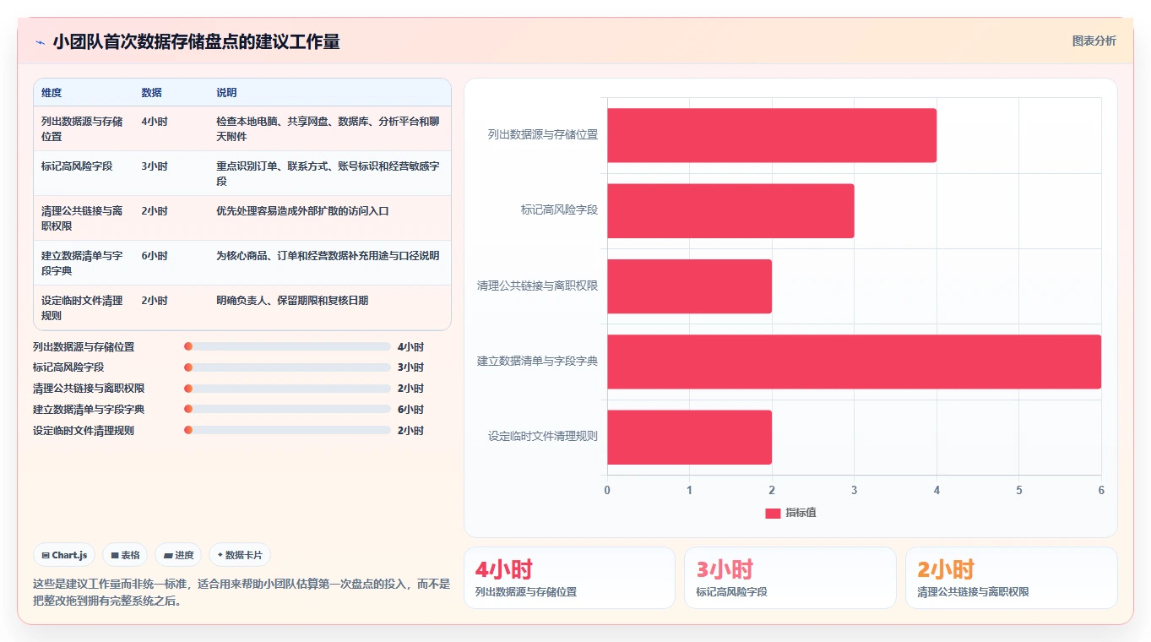Image resolution: width=1151 pixels, height=642 pixels.
Task: Click the chart bar for 列出数据源与存储位置
Action: (772, 135)
